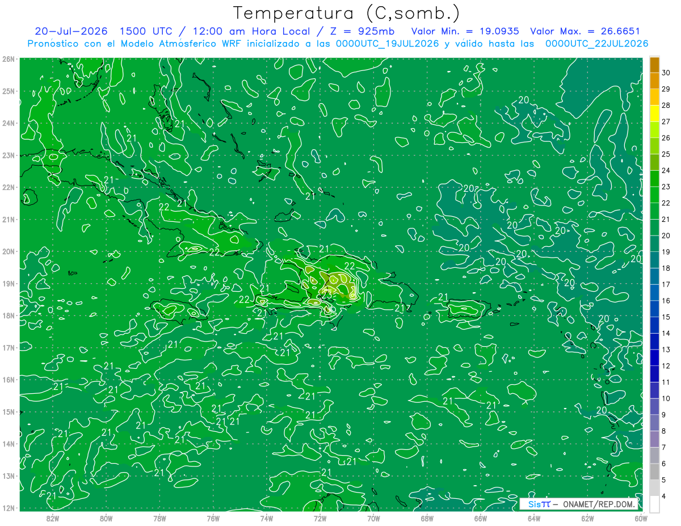Viewport: 681px width, 526px height.
Task: Click the '22N' latitude label
Action: [x=9, y=187]
